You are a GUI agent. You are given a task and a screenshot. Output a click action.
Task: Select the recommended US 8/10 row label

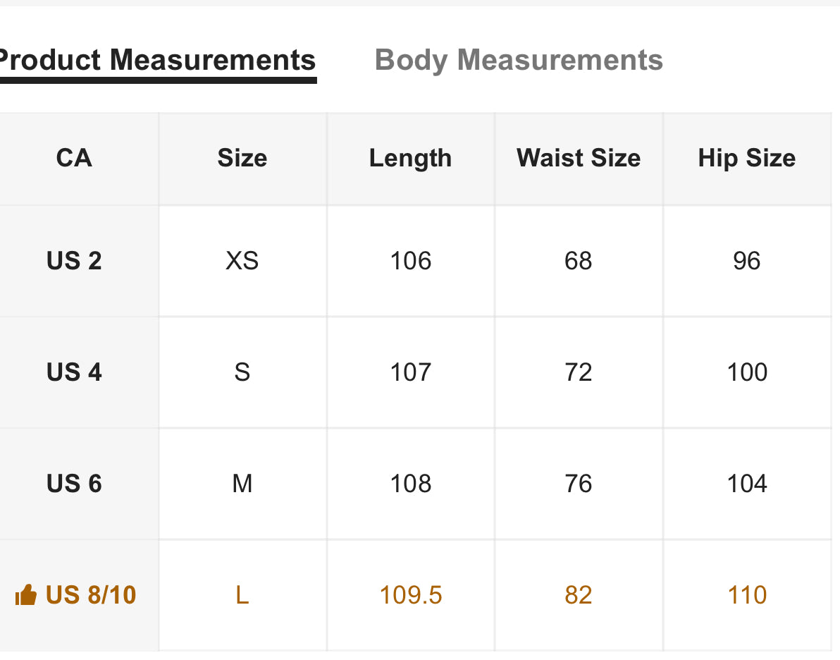coord(91,595)
